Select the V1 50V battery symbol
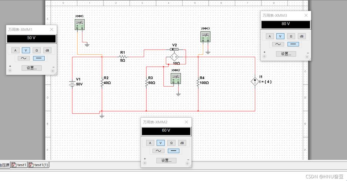The width and height of the screenshot is (347, 181). pyautogui.click(x=72, y=84)
